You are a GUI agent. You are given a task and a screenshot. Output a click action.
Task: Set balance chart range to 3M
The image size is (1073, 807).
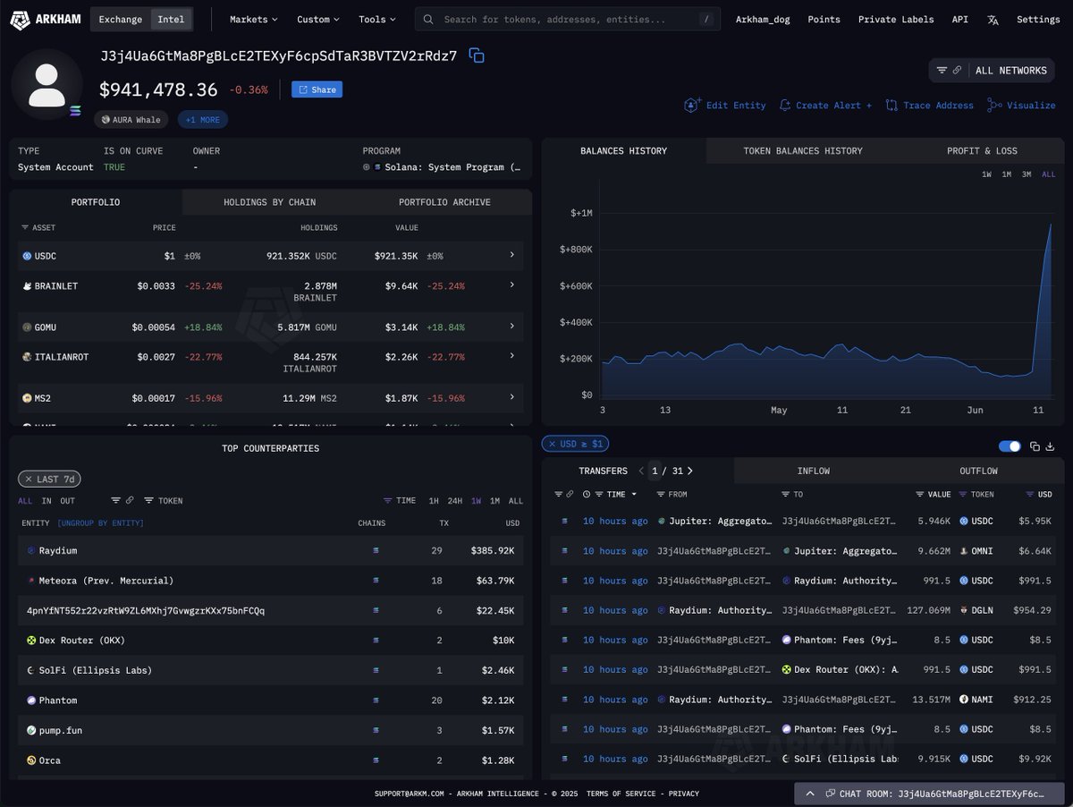click(1027, 174)
